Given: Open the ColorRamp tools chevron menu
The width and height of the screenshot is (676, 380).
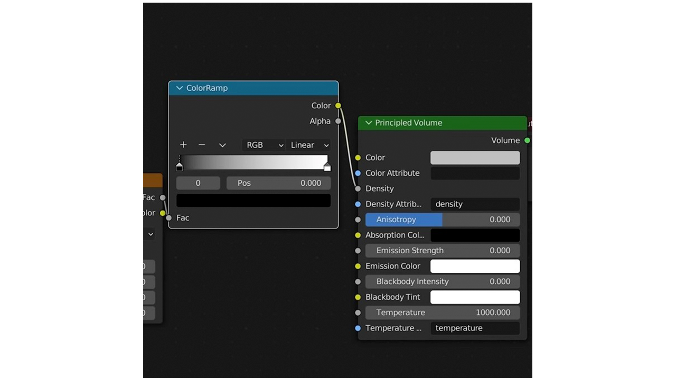Looking at the screenshot, I should coord(222,145).
